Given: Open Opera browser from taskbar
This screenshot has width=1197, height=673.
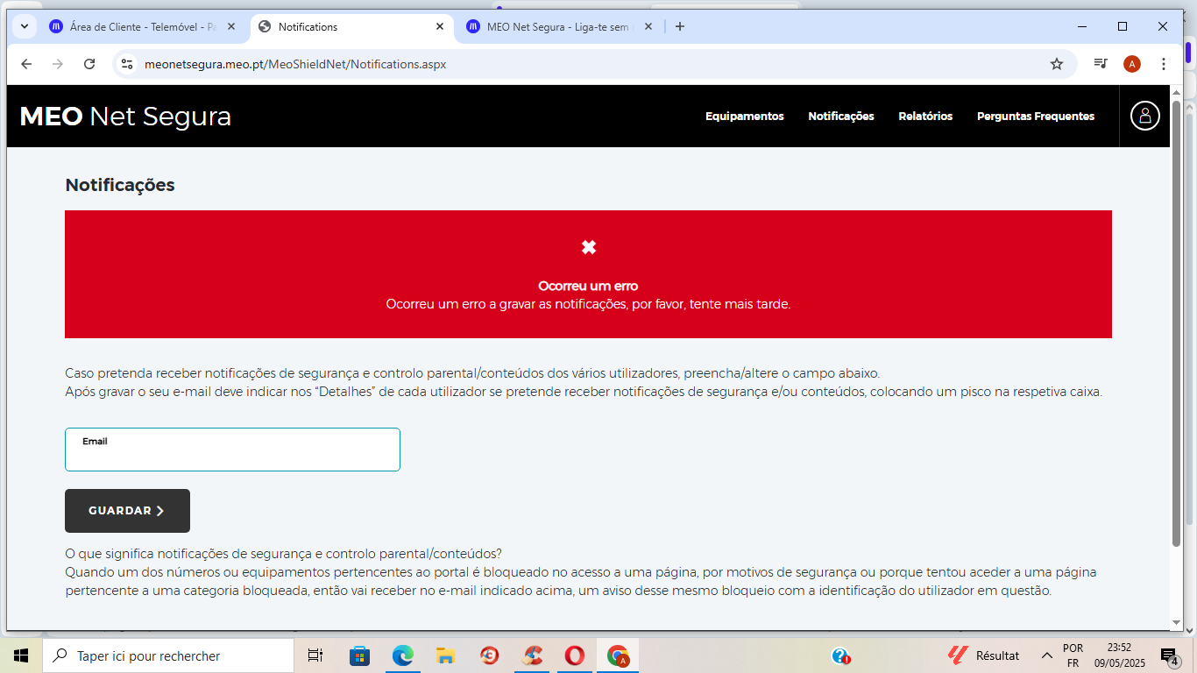Looking at the screenshot, I should (575, 655).
